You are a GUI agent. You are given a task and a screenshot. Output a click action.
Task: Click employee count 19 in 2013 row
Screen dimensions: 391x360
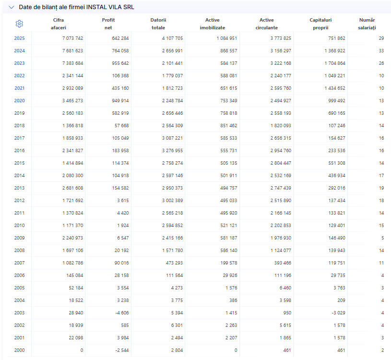click(x=381, y=188)
